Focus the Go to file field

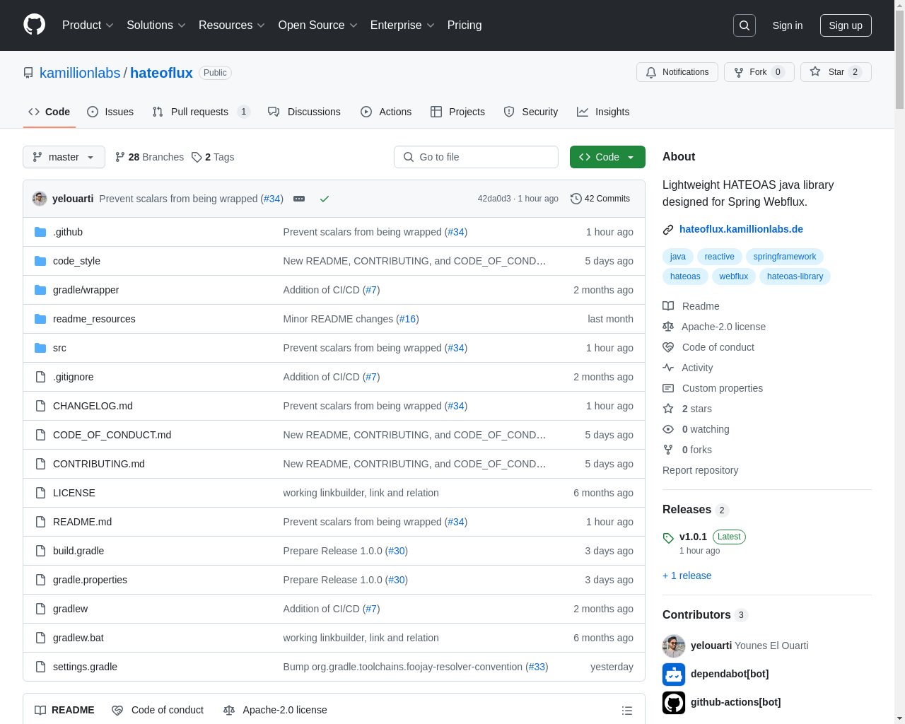click(476, 157)
